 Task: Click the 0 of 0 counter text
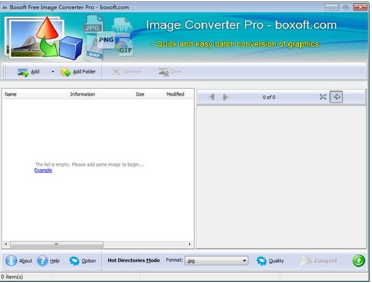tap(269, 97)
